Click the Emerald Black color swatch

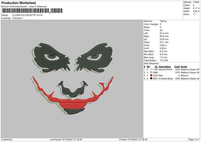(x=151, y=78)
